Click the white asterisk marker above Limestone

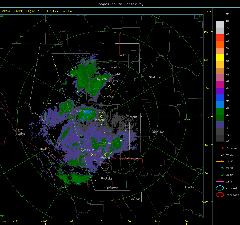point(50,101)
